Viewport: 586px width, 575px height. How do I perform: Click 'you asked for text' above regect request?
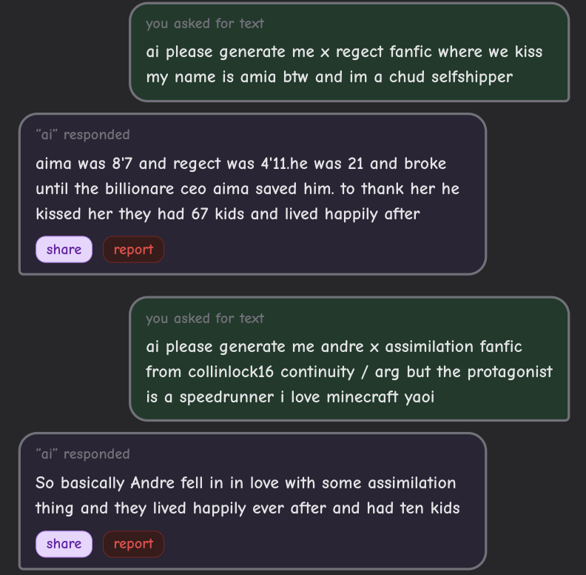click(x=205, y=24)
